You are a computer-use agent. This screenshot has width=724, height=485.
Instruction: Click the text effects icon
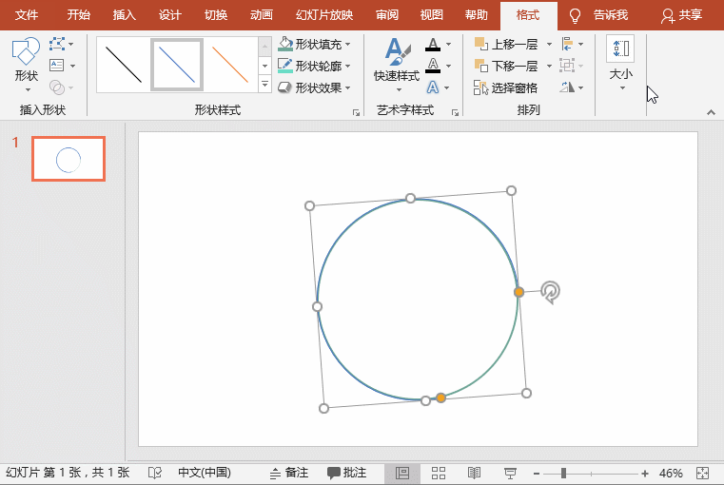433,87
